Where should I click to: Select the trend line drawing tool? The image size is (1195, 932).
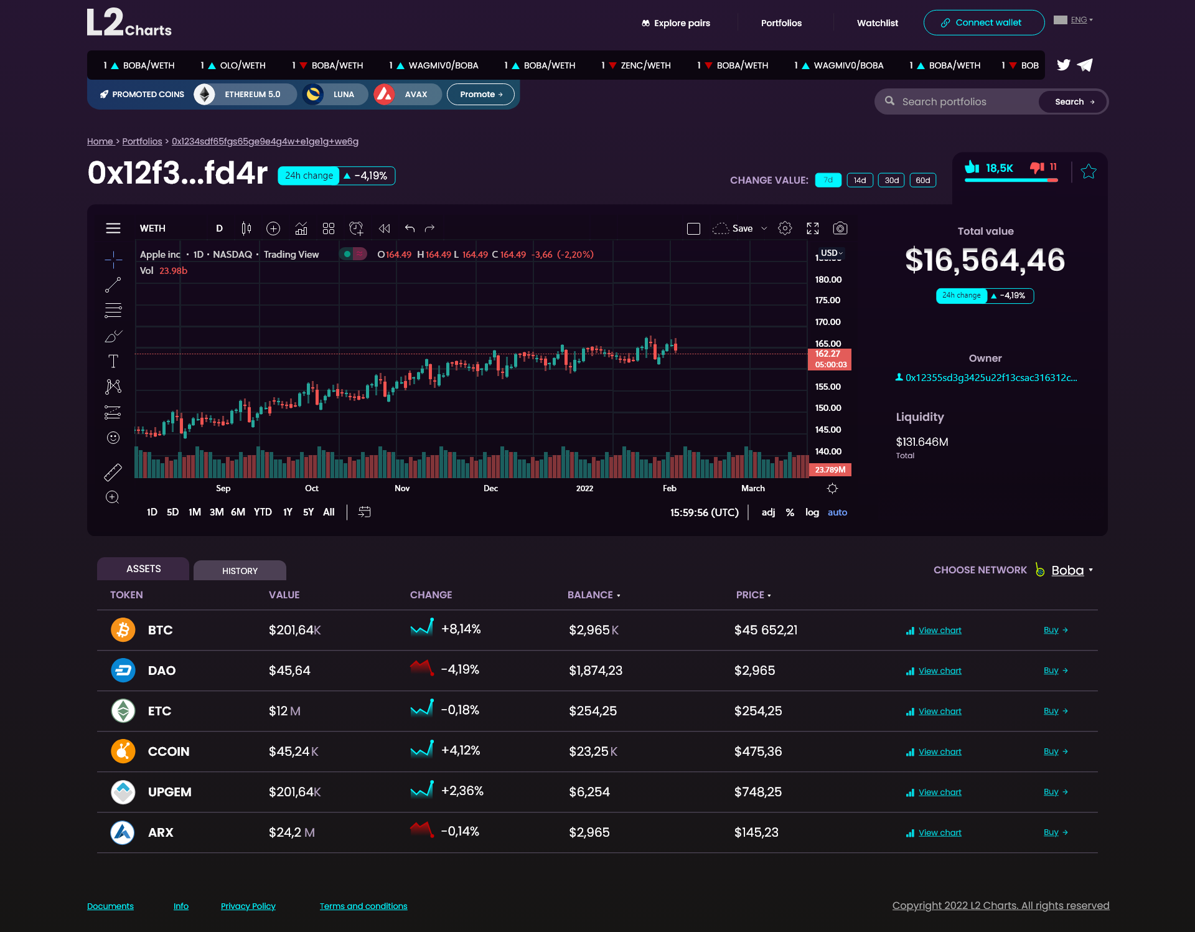click(113, 285)
